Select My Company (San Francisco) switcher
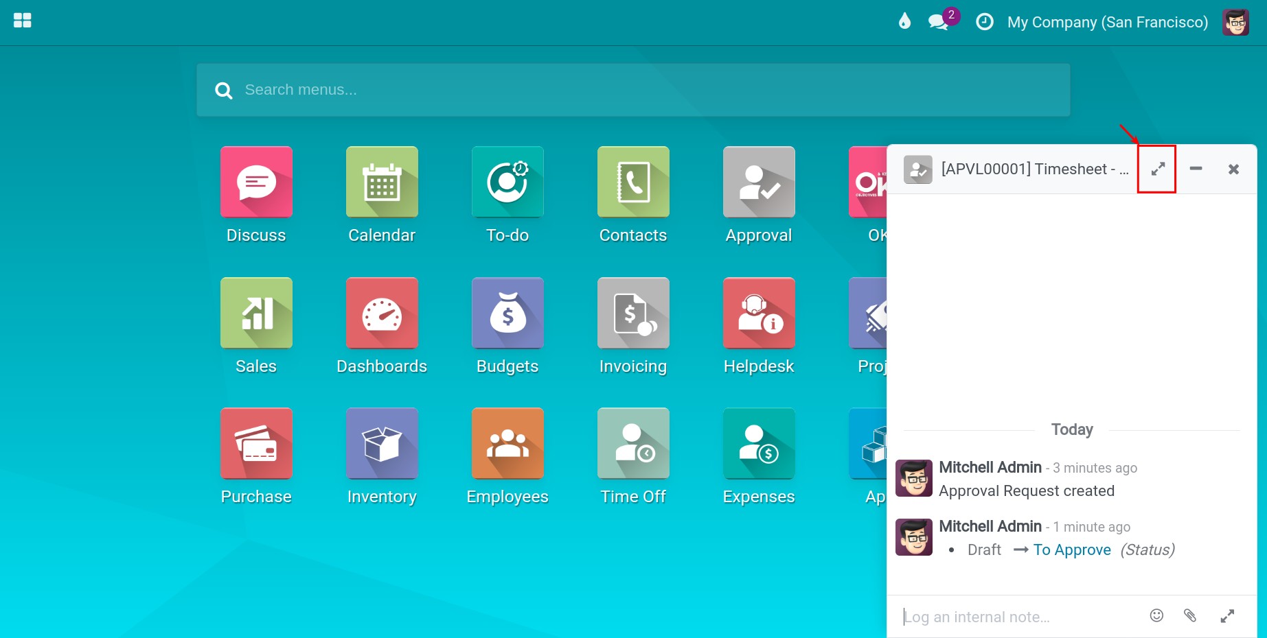This screenshot has width=1267, height=638. [x=1107, y=22]
